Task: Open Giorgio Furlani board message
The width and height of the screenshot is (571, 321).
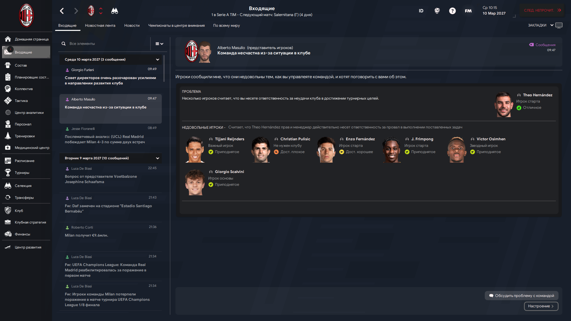Action: point(111,76)
